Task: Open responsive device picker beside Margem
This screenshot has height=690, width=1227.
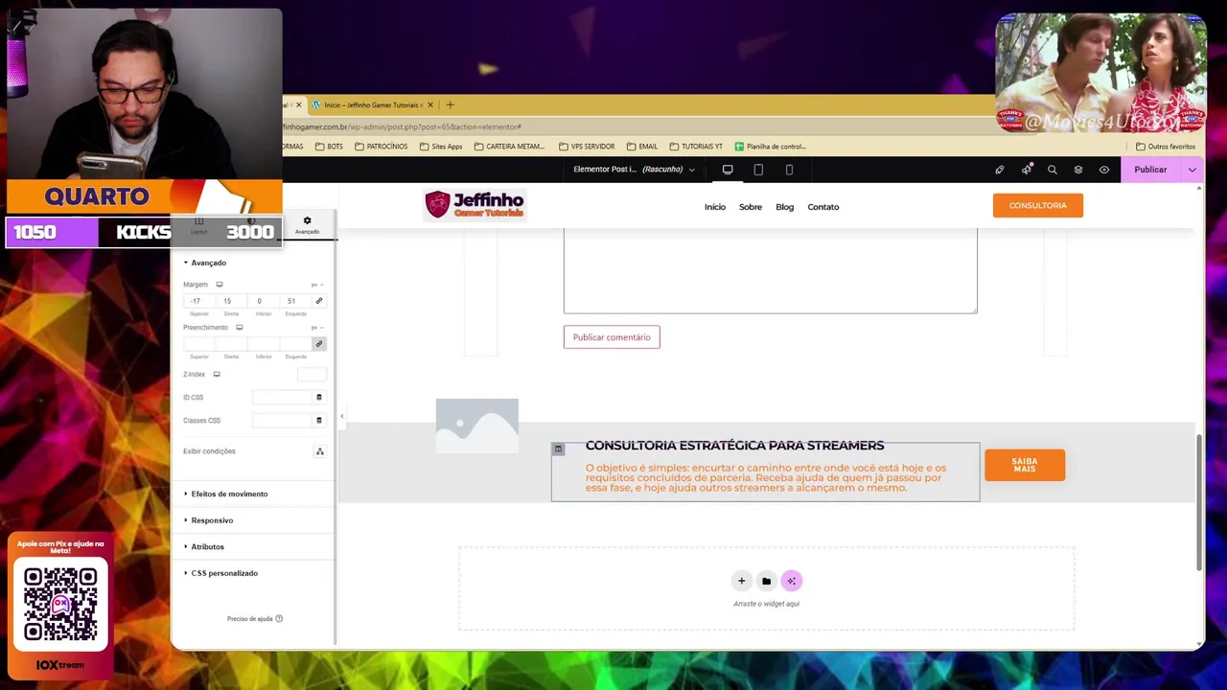Action: [x=219, y=285]
